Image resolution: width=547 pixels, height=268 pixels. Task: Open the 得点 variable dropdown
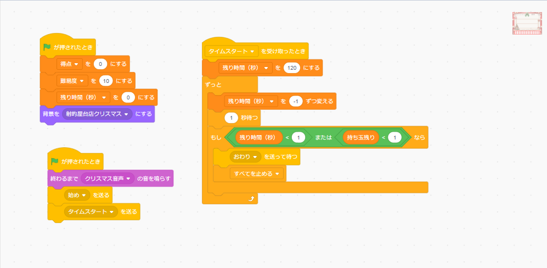click(x=76, y=64)
